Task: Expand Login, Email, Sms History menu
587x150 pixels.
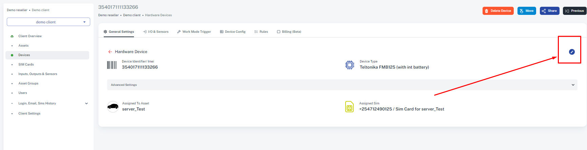Action: [x=86, y=103]
